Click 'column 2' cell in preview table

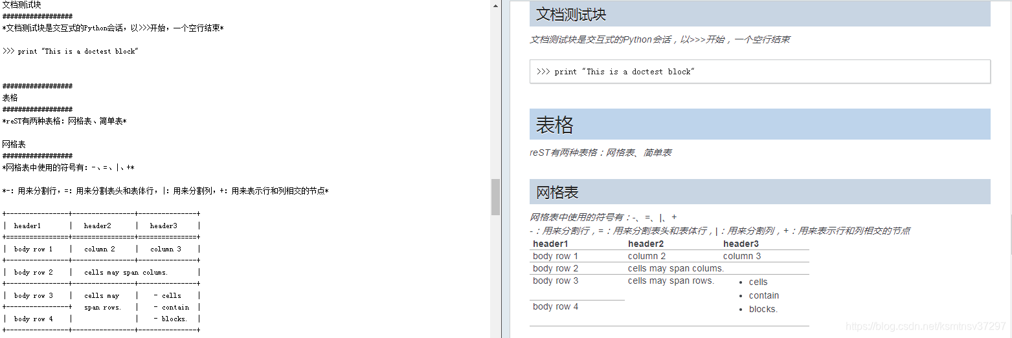tap(647, 256)
